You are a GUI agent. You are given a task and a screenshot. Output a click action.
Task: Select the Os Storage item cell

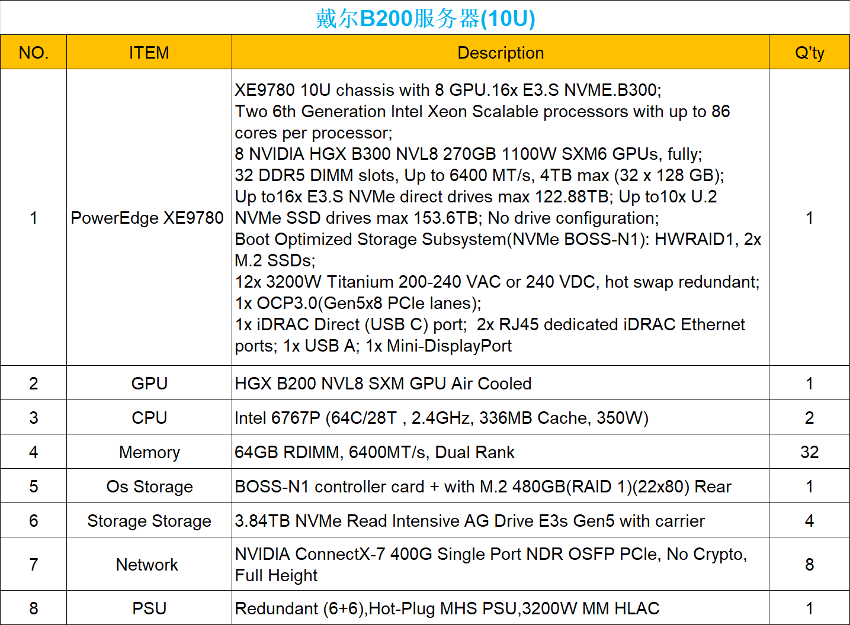coord(149,487)
